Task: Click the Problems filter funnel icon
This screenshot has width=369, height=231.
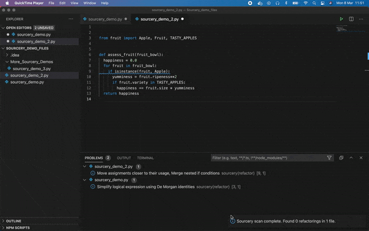Action: coord(329,158)
